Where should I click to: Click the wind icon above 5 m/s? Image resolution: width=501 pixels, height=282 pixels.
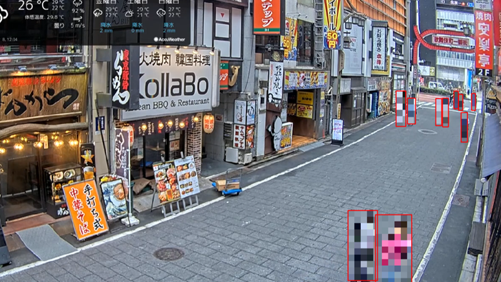[x=78, y=19]
